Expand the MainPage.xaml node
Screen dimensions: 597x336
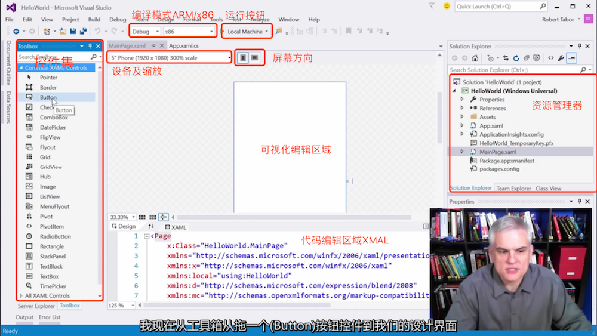[x=462, y=152]
